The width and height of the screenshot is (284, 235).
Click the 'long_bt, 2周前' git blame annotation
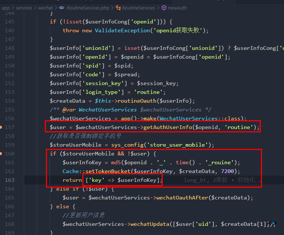click(x=206, y=180)
